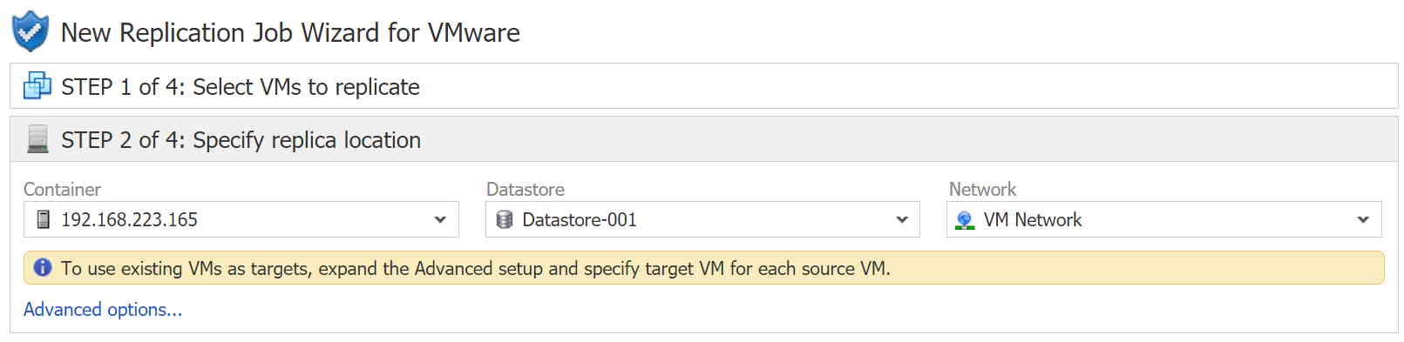
Task: Open the Advanced options link
Action: pyautogui.click(x=103, y=309)
